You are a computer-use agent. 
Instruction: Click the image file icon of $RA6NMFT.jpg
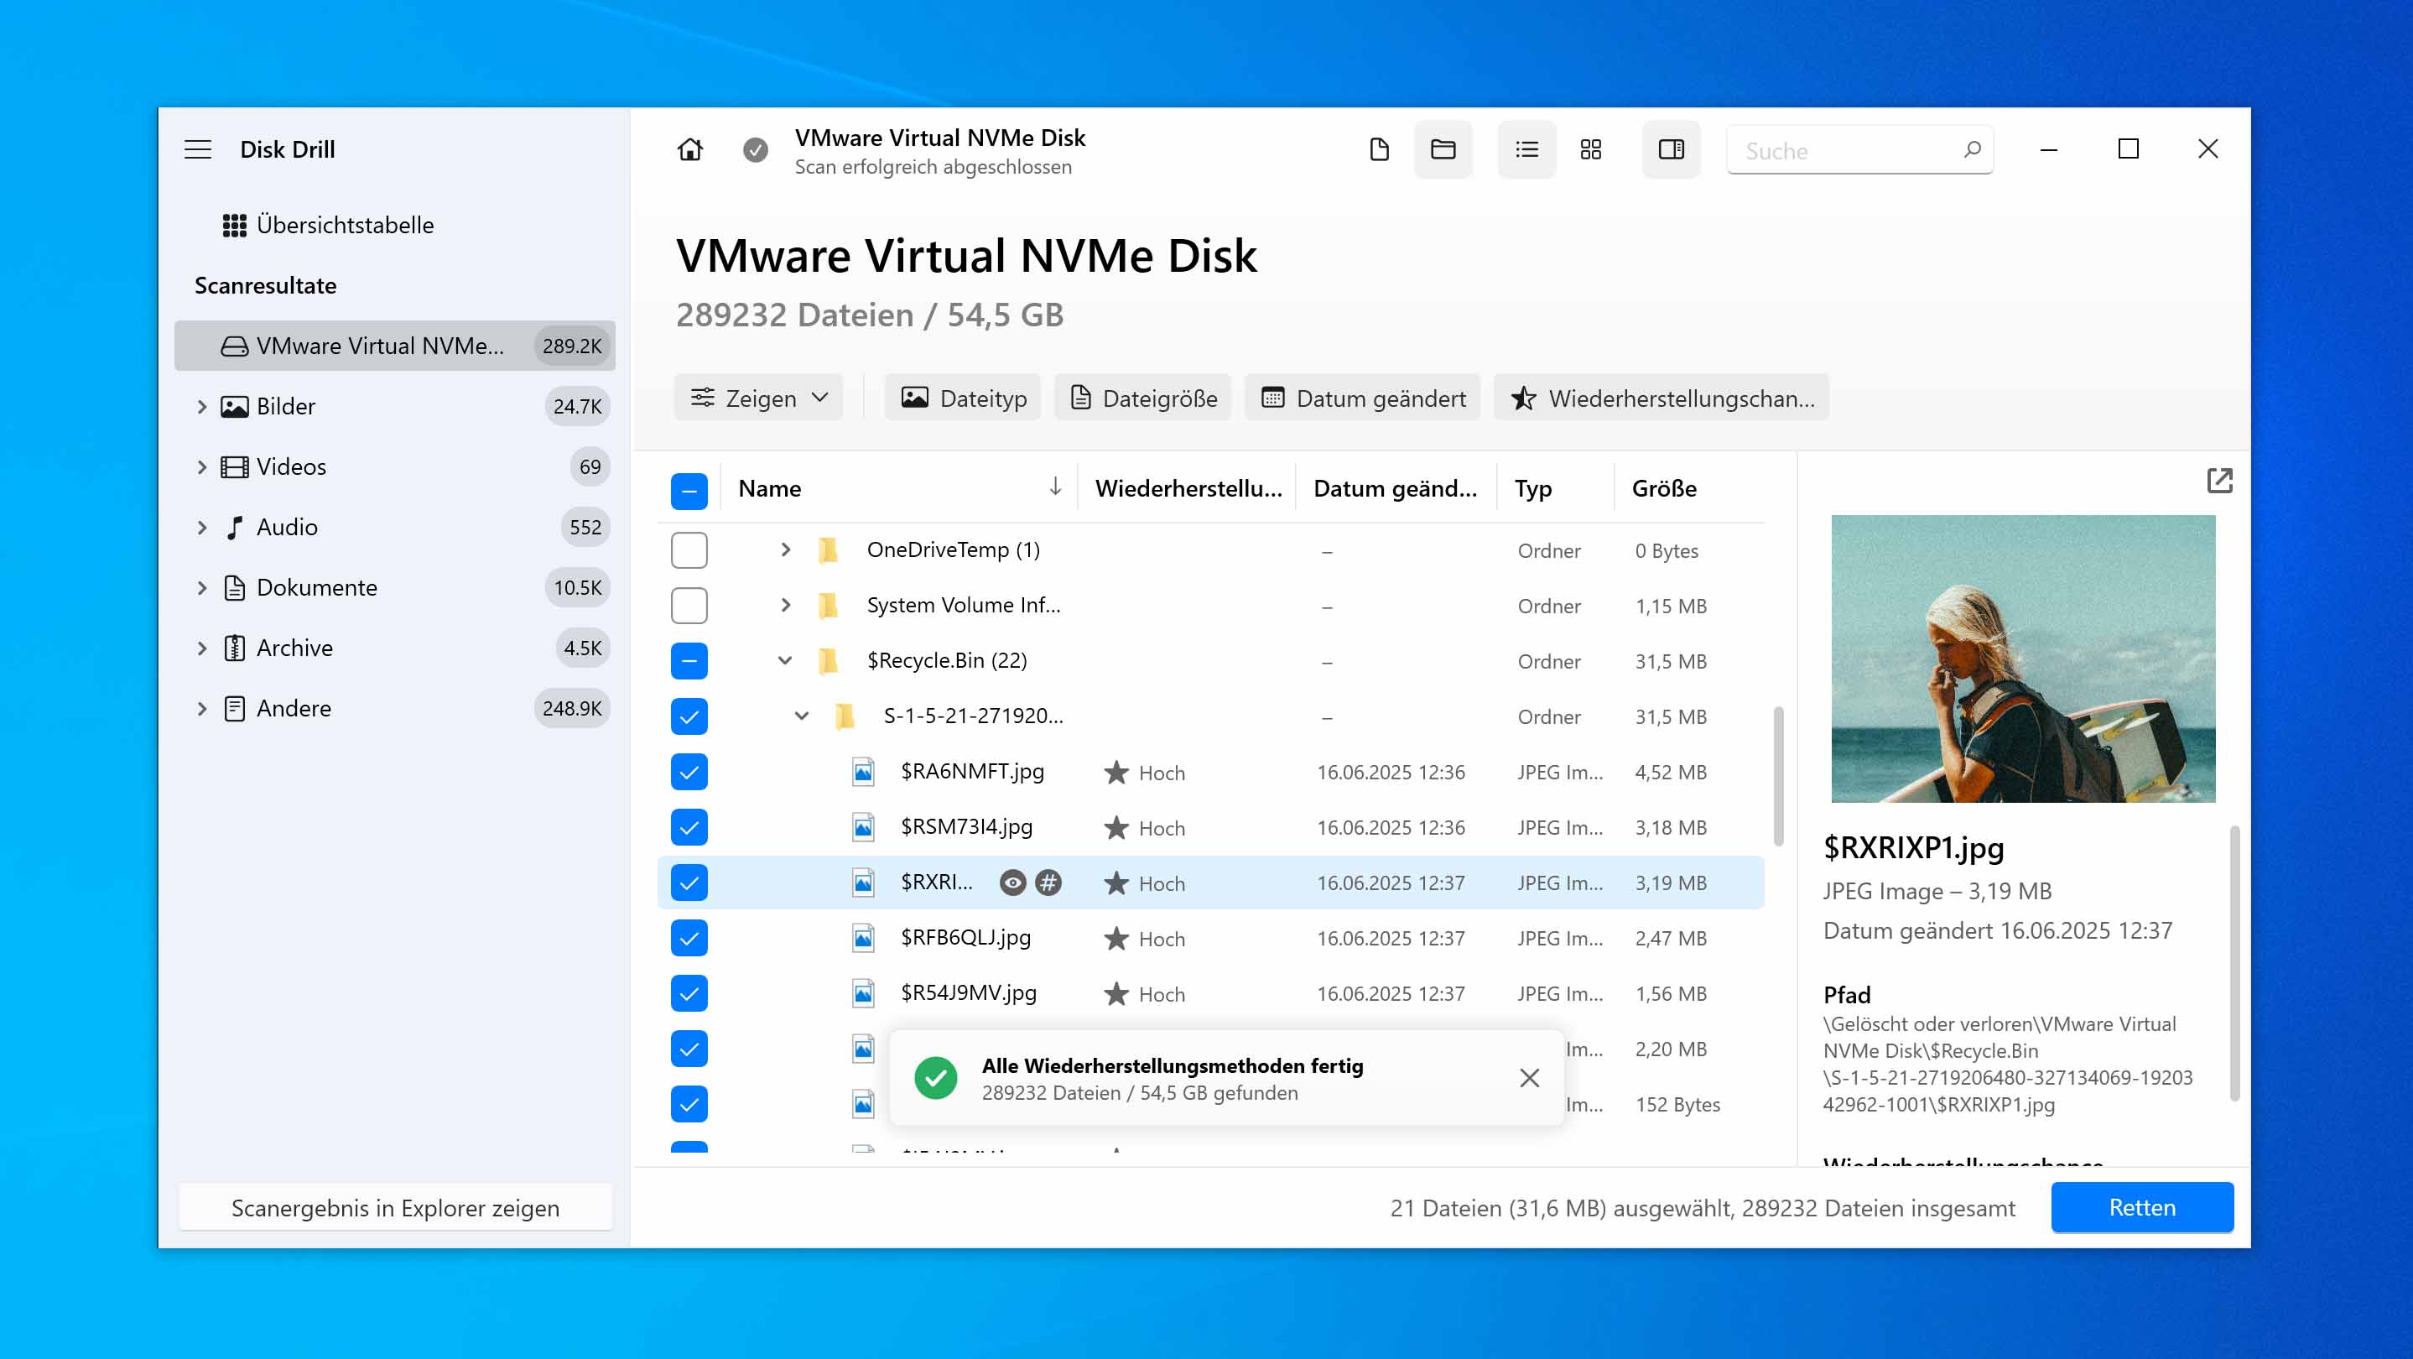point(863,772)
